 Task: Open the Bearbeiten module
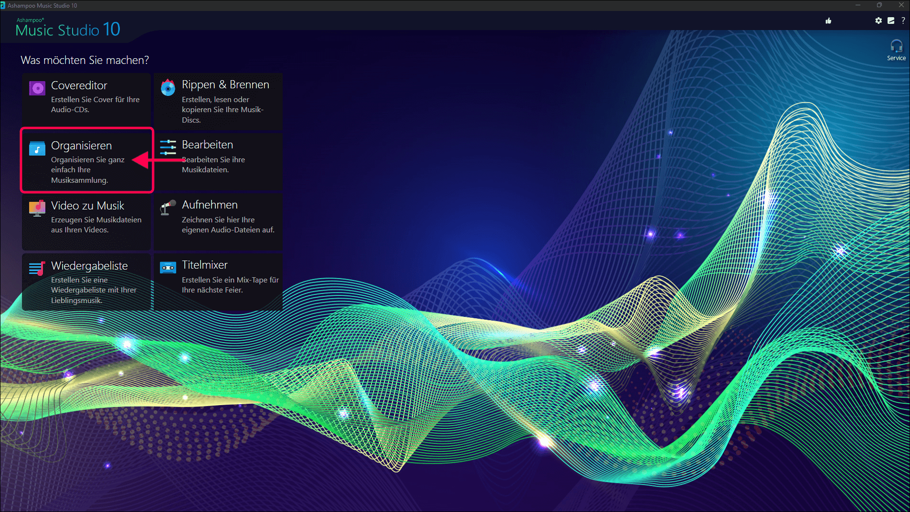(x=218, y=162)
